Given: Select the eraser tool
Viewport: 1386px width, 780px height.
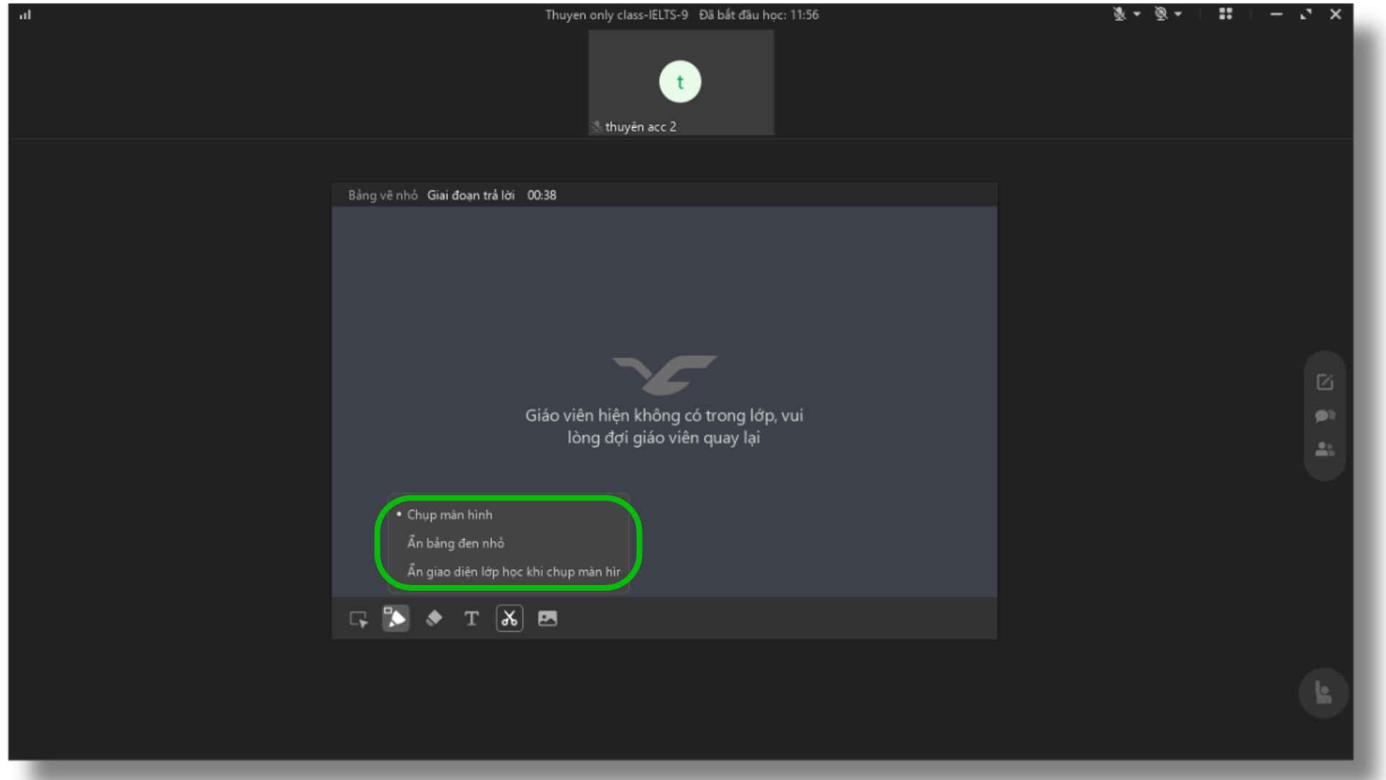Looking at the screenshot, I should click(x=434, y=618).
